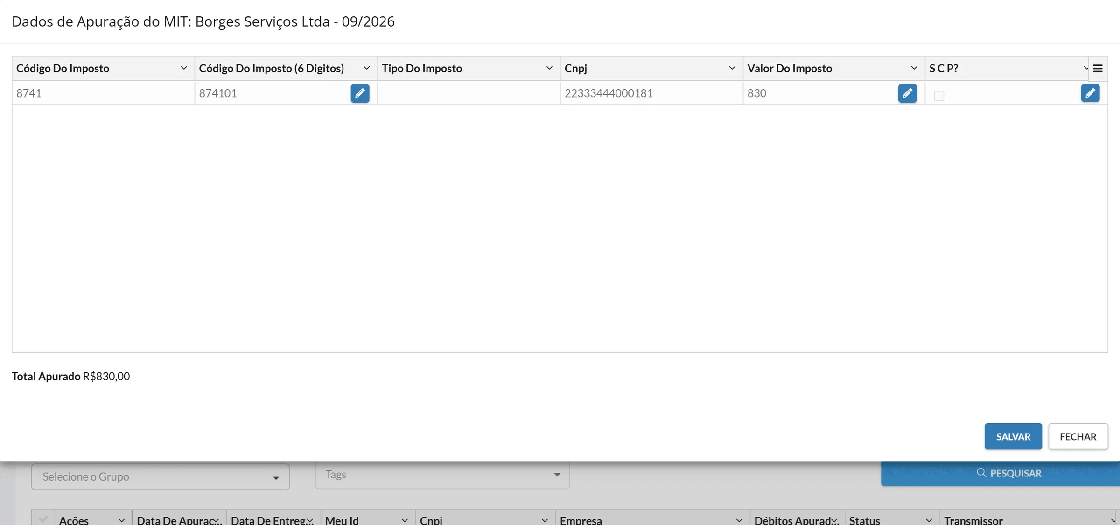Open Tipo Do Imposto column dropdown arrow
Screen dimensions: 1120x525
(549, 68)
